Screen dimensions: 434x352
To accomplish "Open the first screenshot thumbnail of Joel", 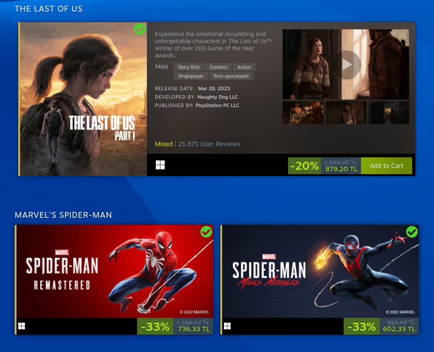I will (303, 113).
